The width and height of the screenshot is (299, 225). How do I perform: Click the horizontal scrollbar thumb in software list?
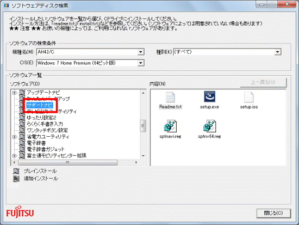tap(68, 162)
